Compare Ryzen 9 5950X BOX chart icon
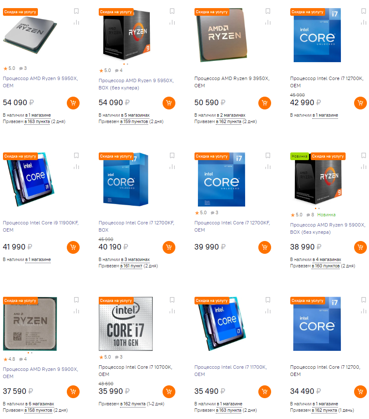Image resolution: width=369 pixels, height=419 pixels. pyautogui.click(x=172, y=23)
